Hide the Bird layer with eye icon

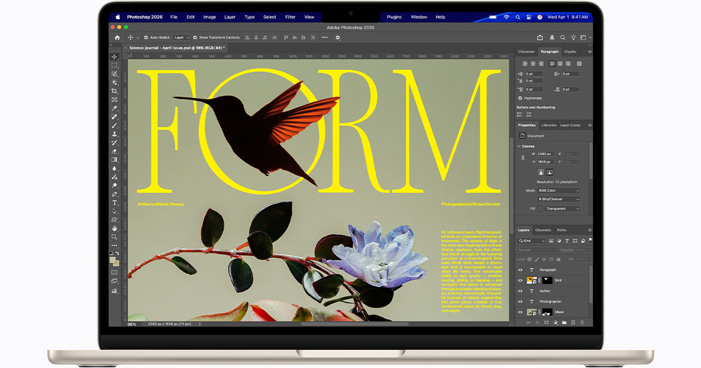coord(520,280)
